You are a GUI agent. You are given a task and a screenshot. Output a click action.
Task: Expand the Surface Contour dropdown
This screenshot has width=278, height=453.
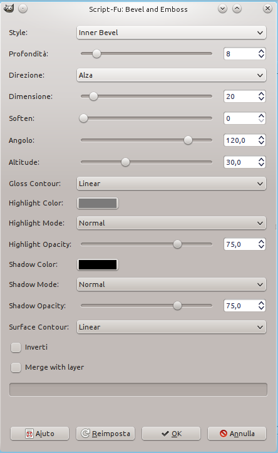[172, 327]
